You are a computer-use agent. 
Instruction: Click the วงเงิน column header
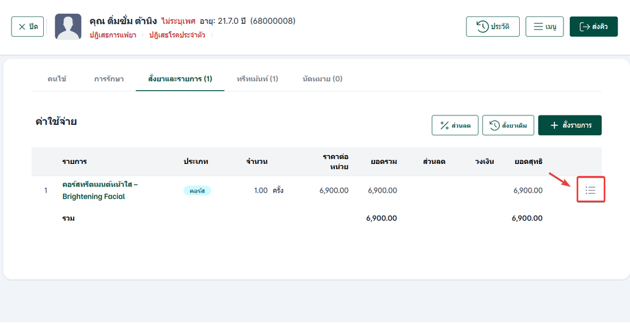[x=484, y=162]
